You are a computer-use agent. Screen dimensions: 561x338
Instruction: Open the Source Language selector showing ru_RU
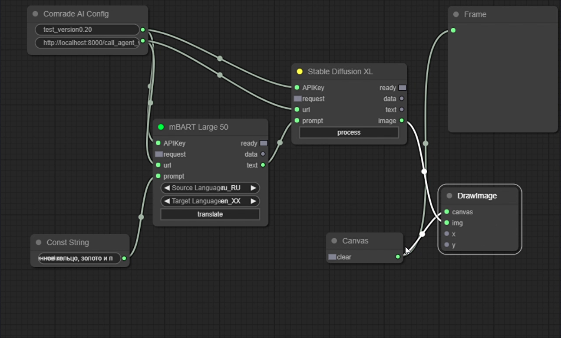coord(210,188)
